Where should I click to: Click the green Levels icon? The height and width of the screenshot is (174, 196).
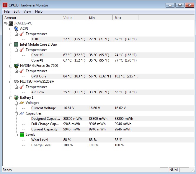22,135
